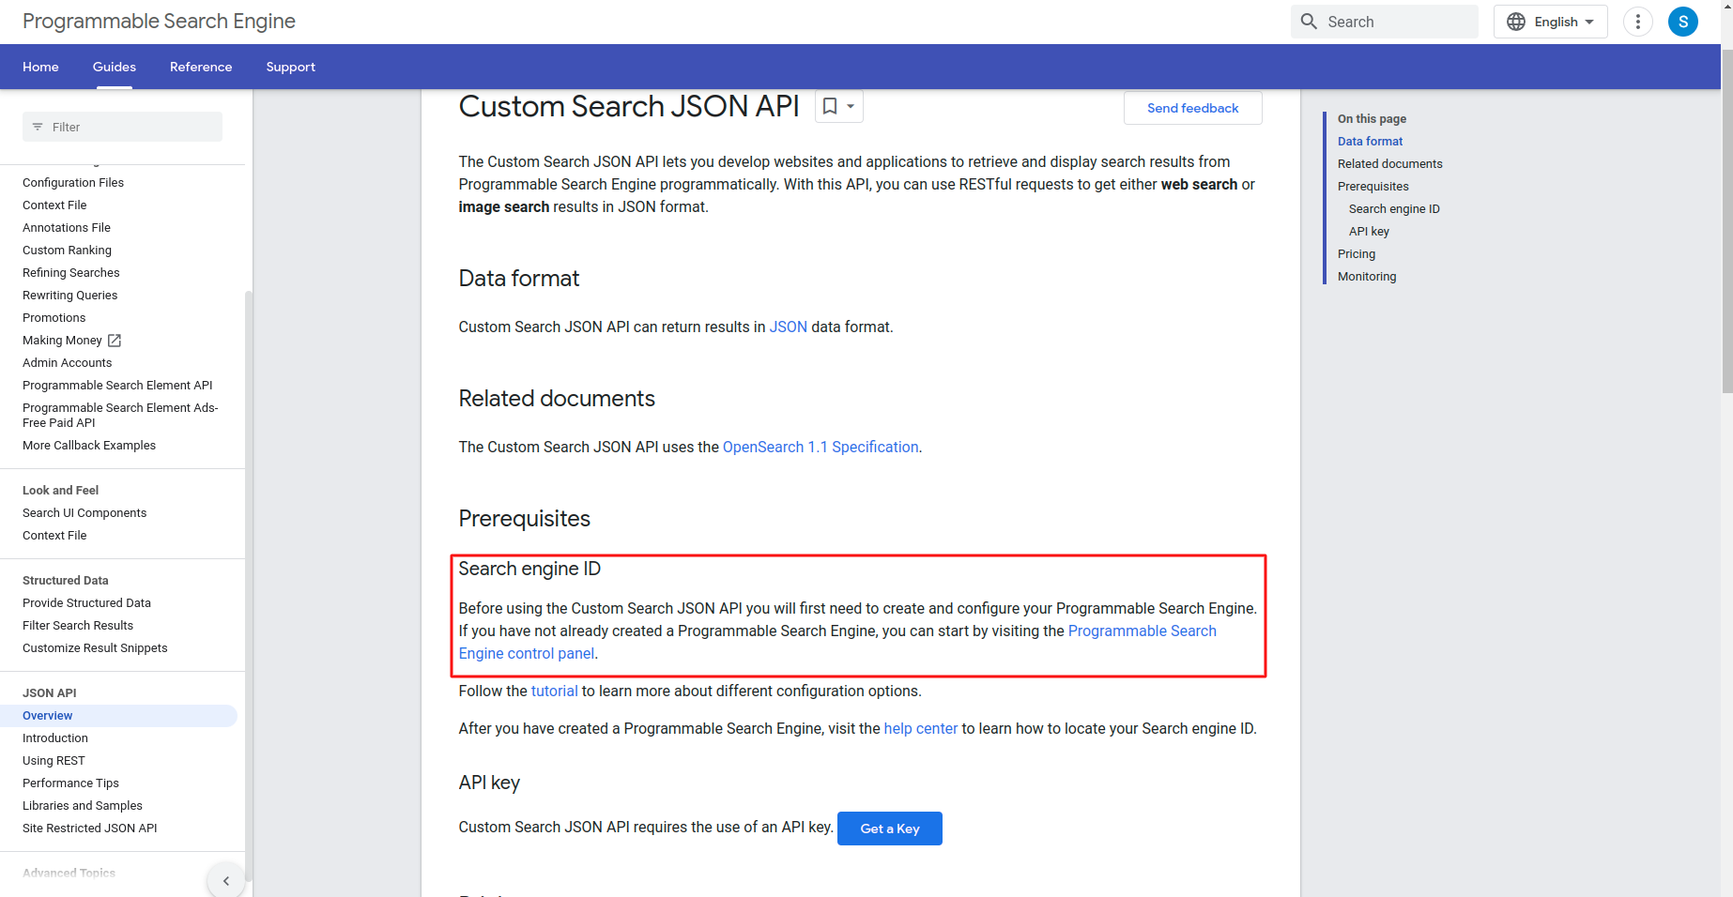Viewport: 1733px width, 897px height.
Task: Select Using REST in the sidebar
Action: click(54, 761)
